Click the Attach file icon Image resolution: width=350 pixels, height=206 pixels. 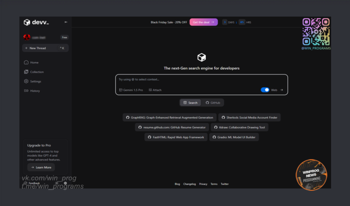click(150, 90)
